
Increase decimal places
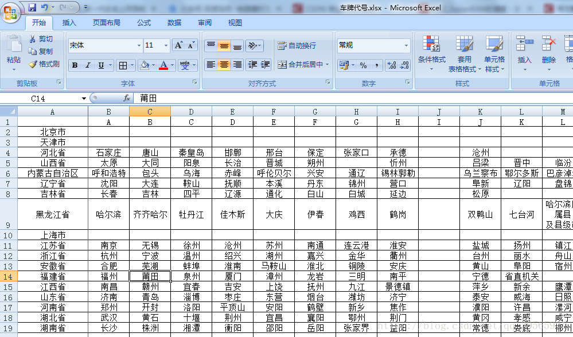(x=392, y=65)
